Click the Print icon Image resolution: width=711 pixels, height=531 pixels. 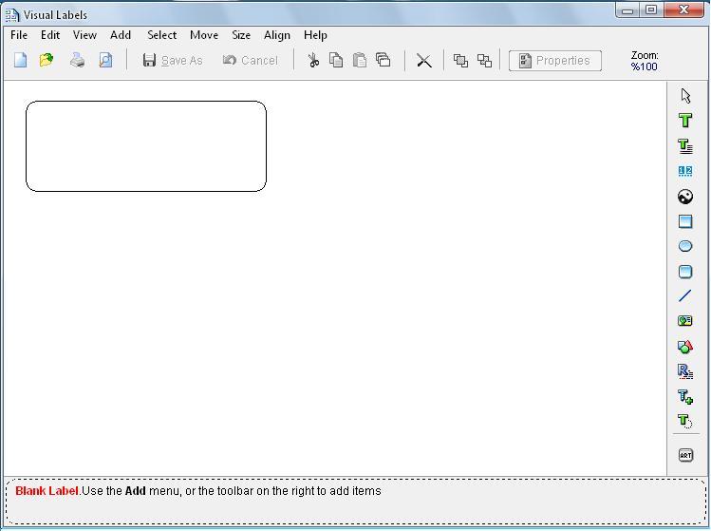coord(78,60)
